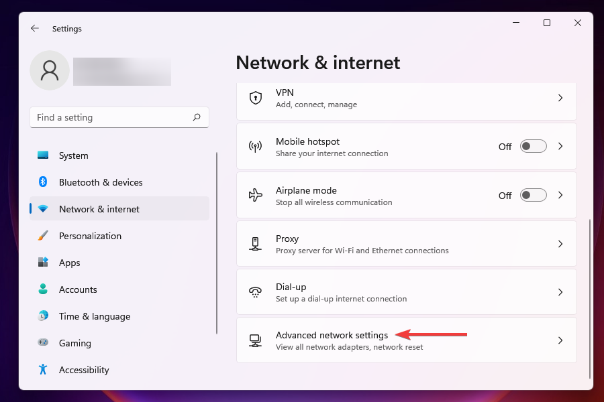Image resolution: width=604 pixels, height=402 pixels.
Task: Click the user profile avatar
Action: [50, 70]
